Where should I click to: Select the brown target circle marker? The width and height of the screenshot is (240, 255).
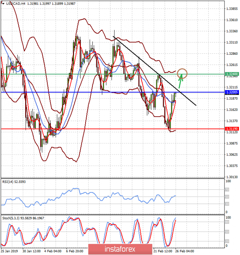(182, 74)
